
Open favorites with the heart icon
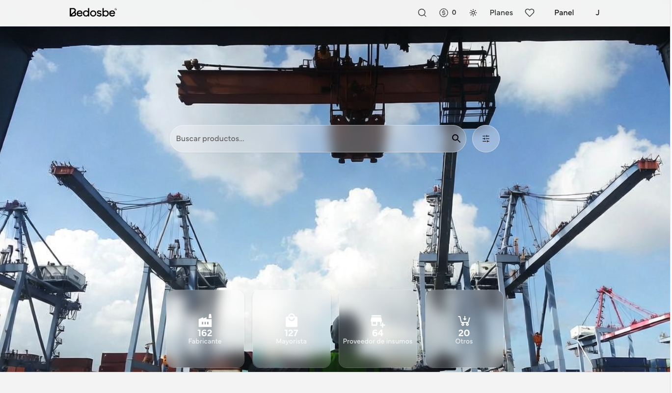click(529, 13)
